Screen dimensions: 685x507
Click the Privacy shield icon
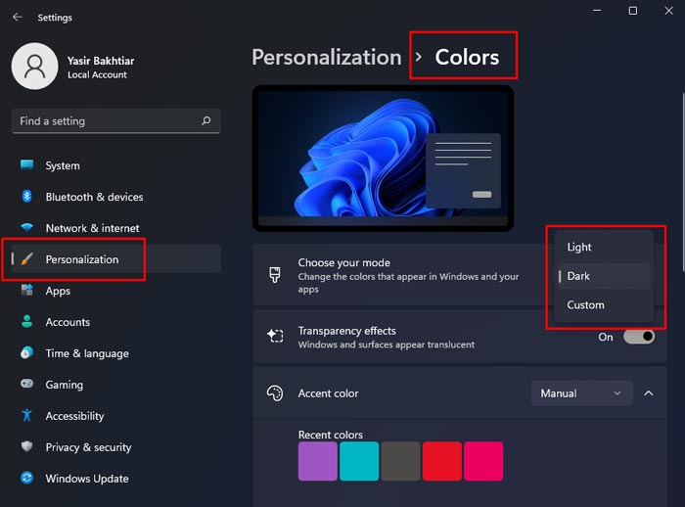coord(27,446)
